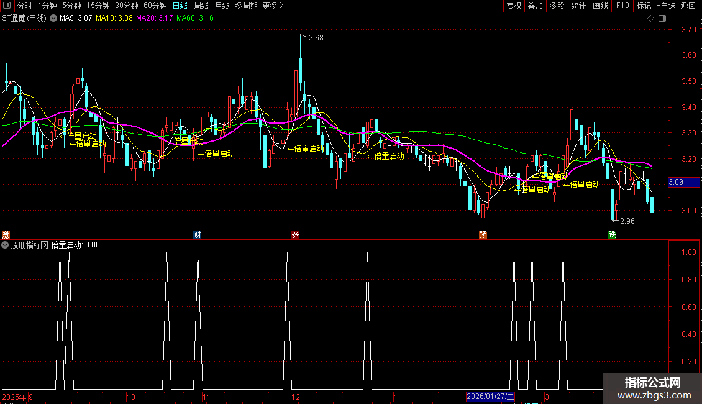Switch to 月线 monthly chart

point(222,6)
